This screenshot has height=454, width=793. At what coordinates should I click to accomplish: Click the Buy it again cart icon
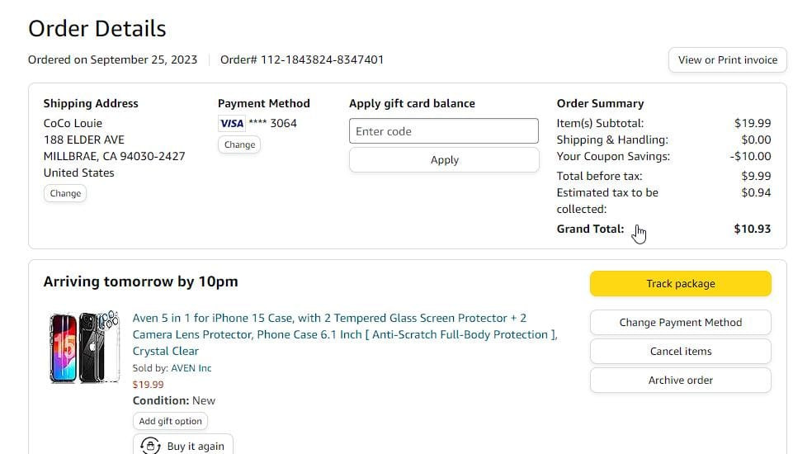[x=150, y=446]
